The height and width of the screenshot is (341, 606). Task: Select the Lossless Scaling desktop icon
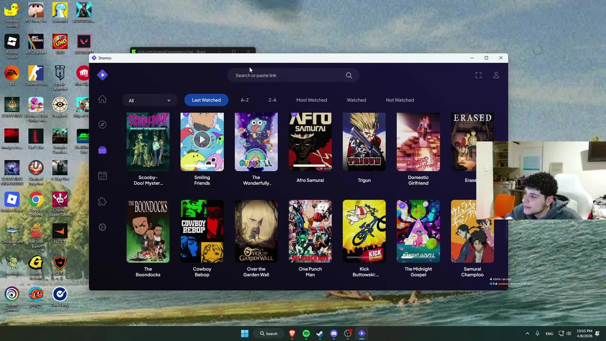[x=12, y=15]
